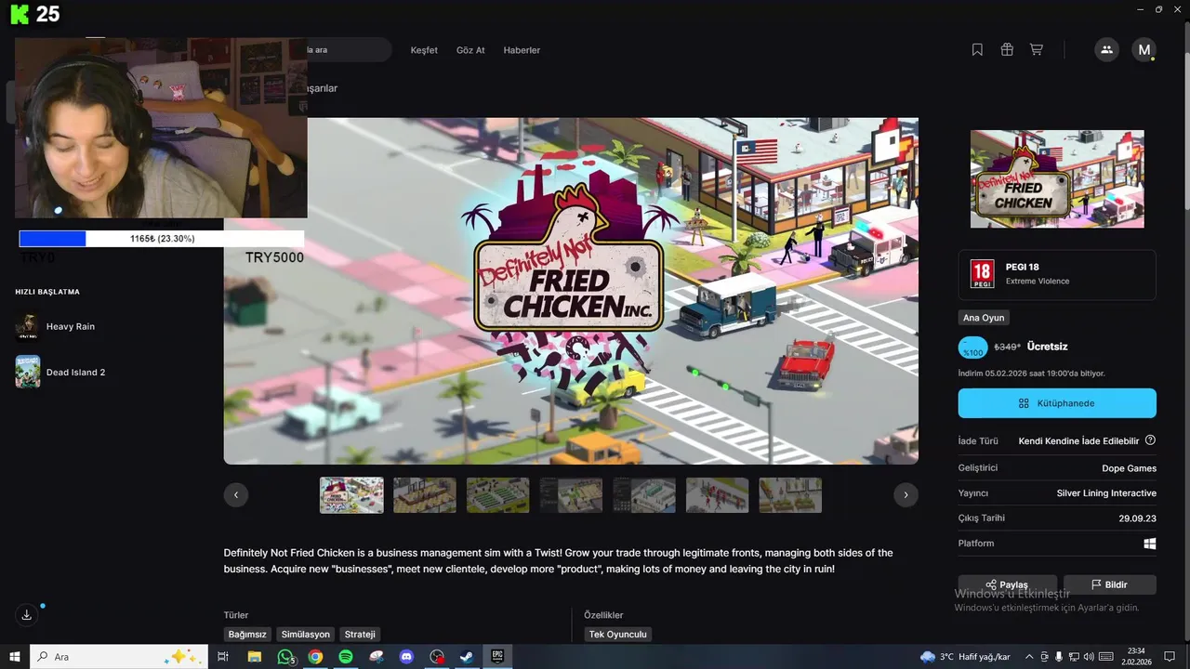
Task: Open the Dope Games developer link
Action: click(x=1129, y=468)
